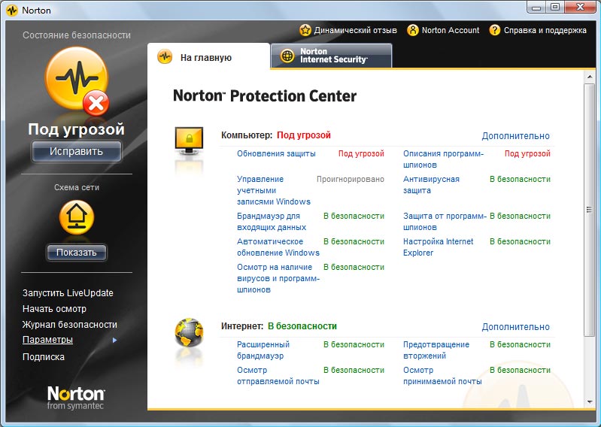Click the Norton logo in the title bar

coord(12,11)
